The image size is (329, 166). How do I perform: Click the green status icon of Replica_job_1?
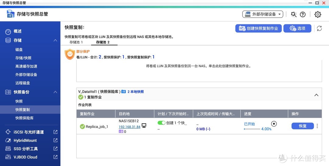[82, 126]
